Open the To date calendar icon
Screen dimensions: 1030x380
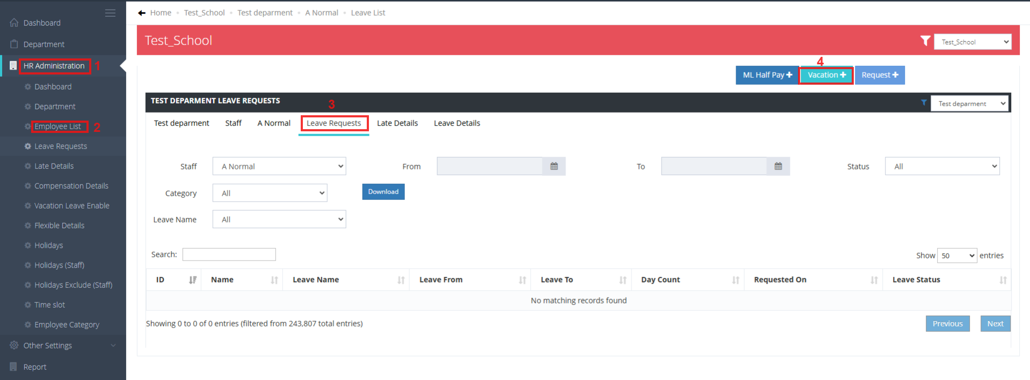pos(778,167)
